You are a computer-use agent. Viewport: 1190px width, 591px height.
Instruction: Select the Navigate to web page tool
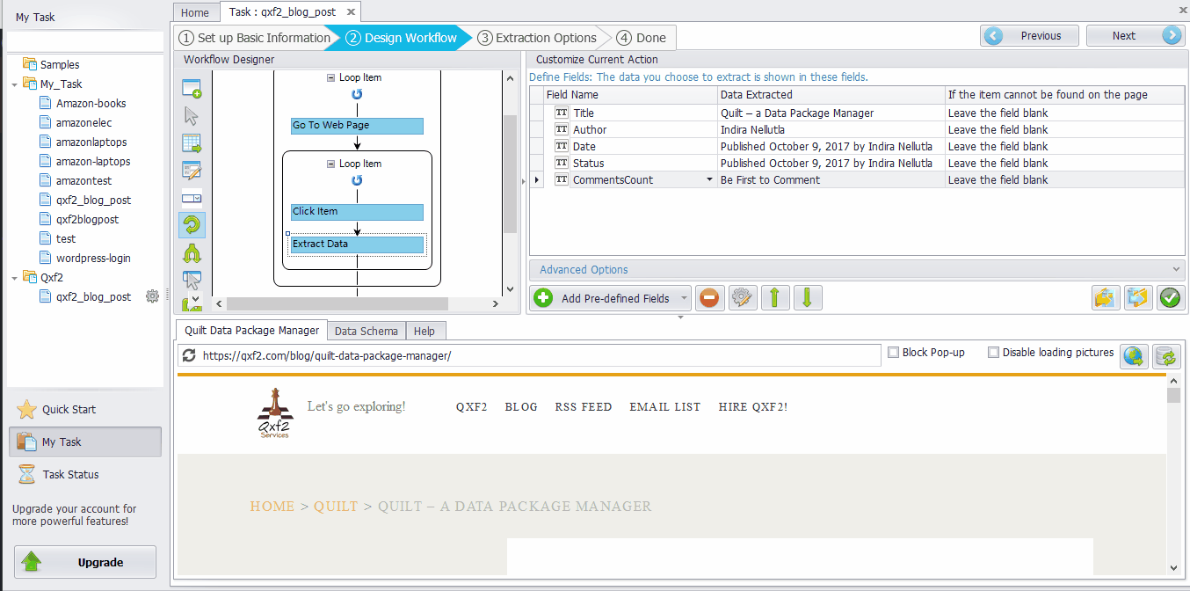pyautogui.click(x=192, y=89)
